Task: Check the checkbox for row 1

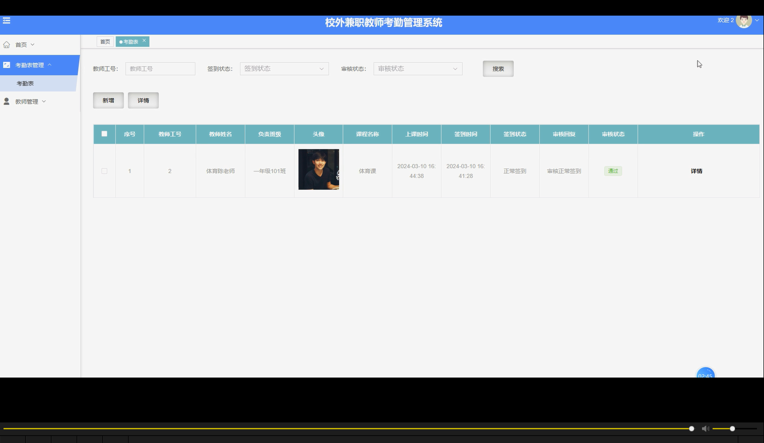Action: pyautogui.click(x=104, y=171)
